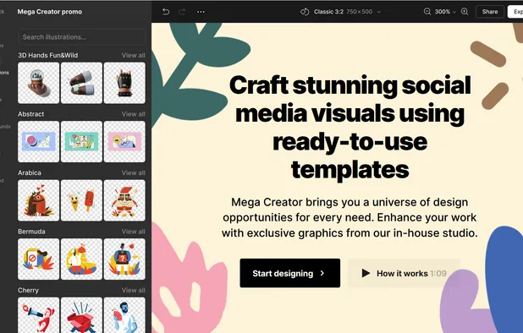
Task: Select the Craft stunning social media headline text
Action: (x=350, y=128)
